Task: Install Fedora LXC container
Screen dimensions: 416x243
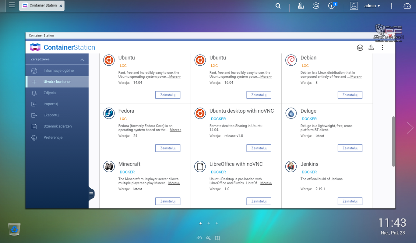Action: pos(168,148)
